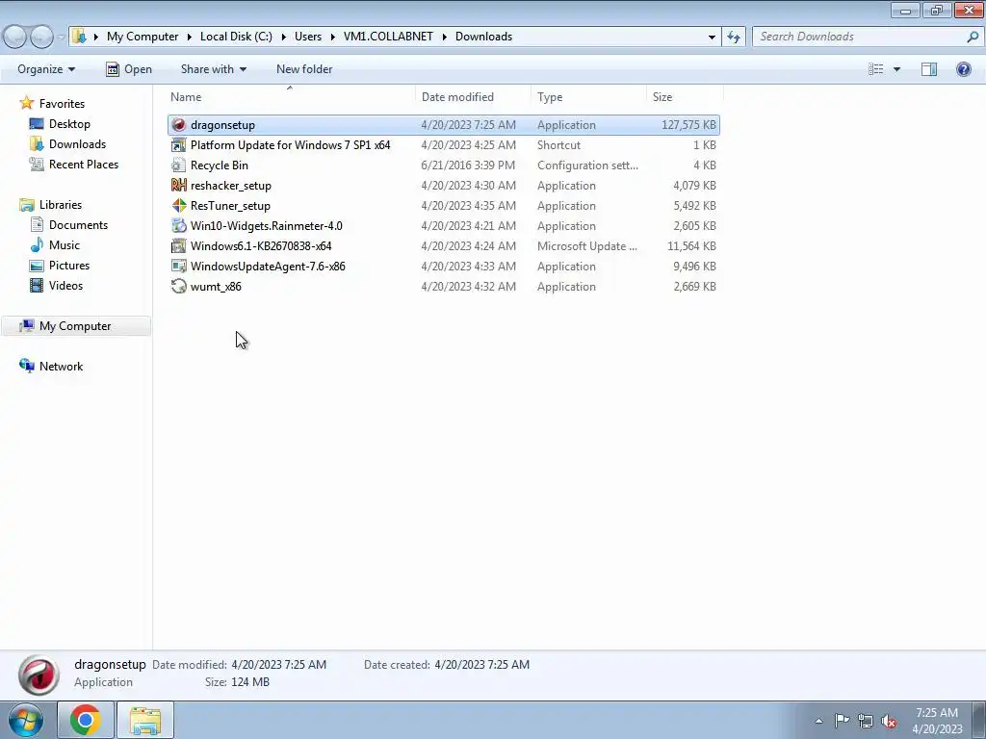Open the Action Center flag icon
This screenshot has height=739, width=986.
coord(842,720)
